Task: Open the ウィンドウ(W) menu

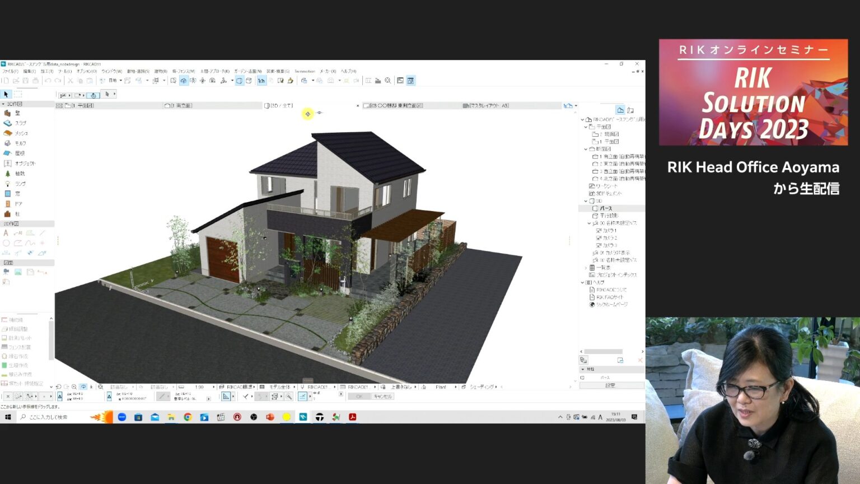Action: [111, 72]
